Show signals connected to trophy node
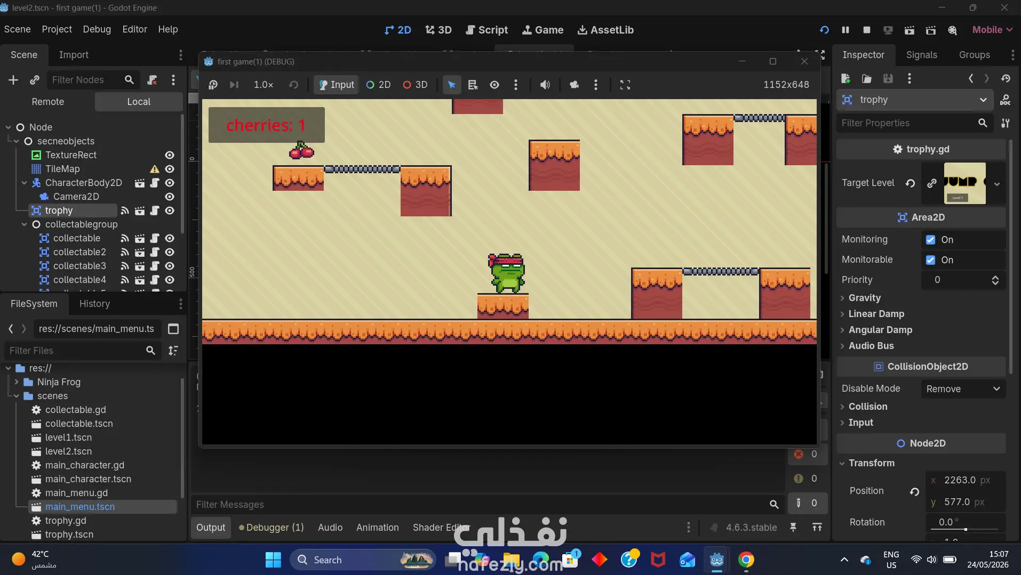1021x575 pixels. tap(125, 210)
